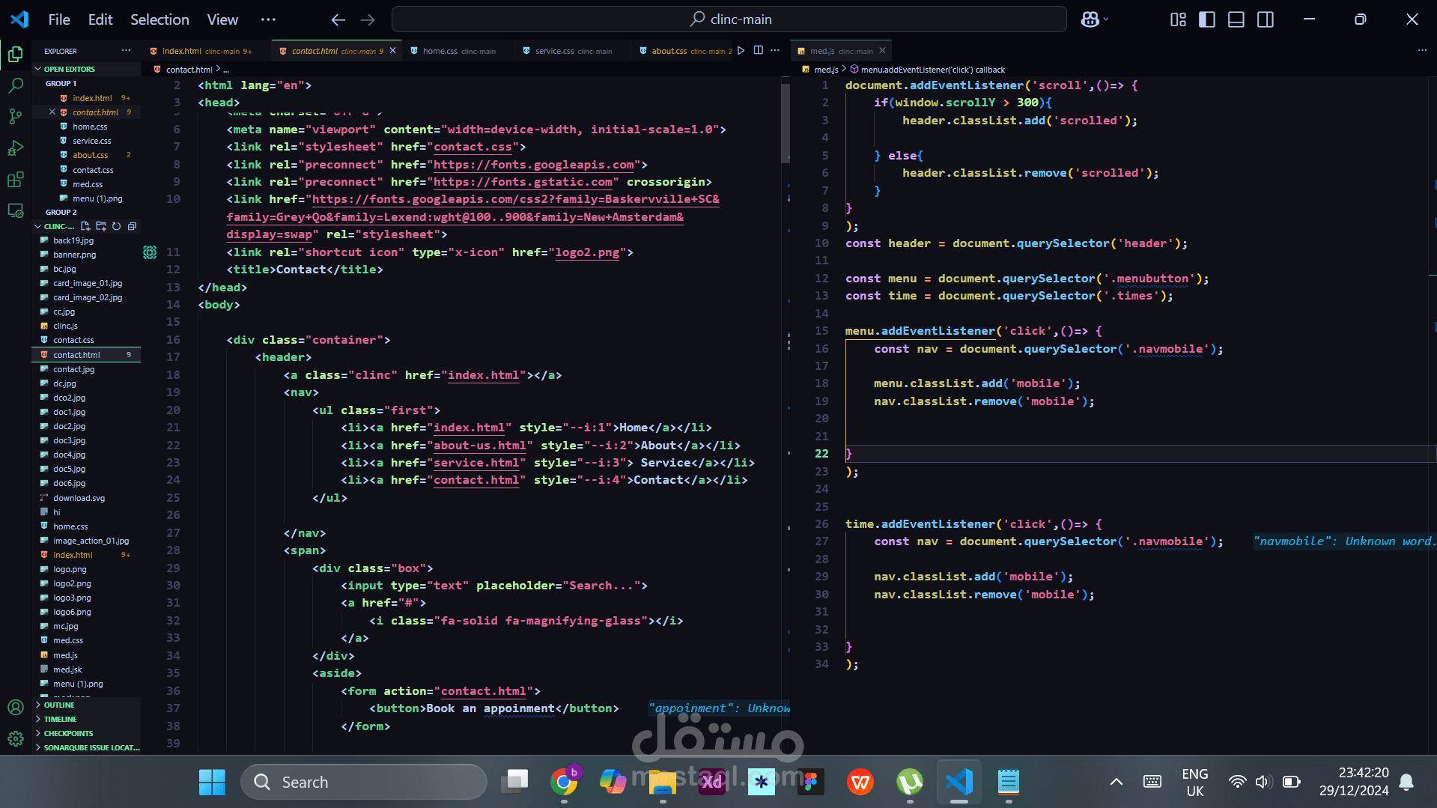Open the title bar overflow menu (...)

point(268,19)
